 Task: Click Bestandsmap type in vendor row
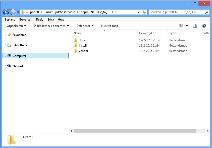click(178, 51)
